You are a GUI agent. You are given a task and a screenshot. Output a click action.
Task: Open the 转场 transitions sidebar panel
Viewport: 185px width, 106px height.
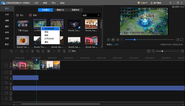pos(7,32)
